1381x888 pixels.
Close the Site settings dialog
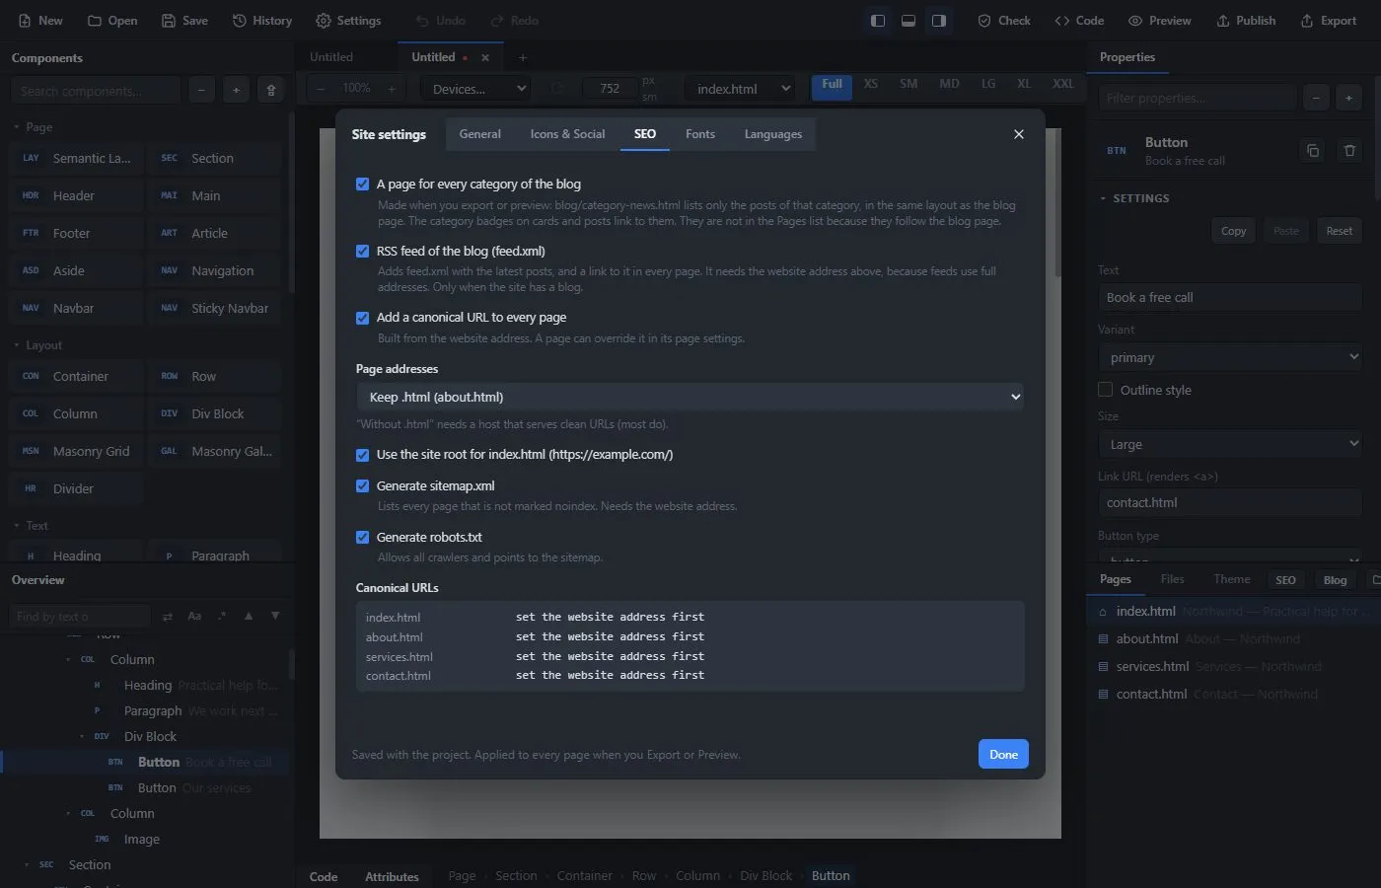[x=1019, y=134]
